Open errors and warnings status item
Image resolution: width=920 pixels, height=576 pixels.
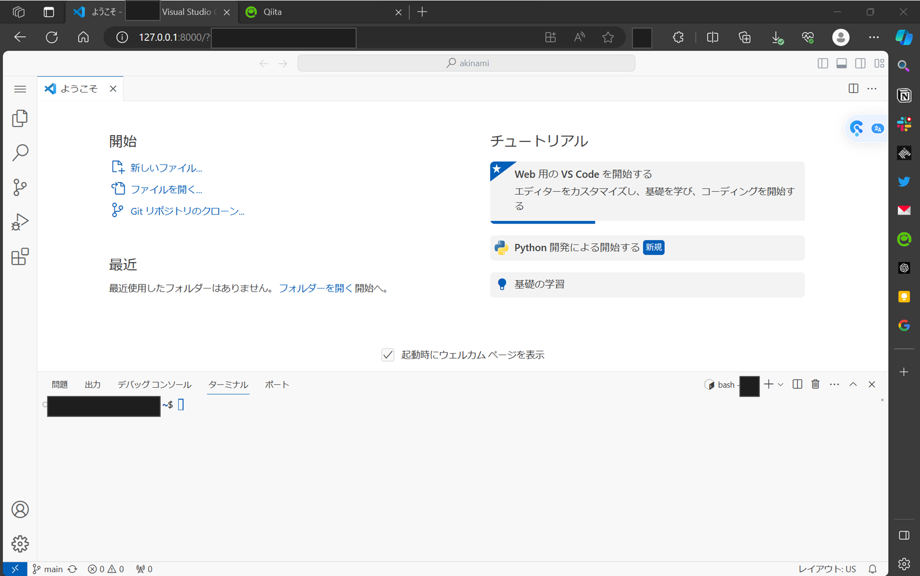106,569
